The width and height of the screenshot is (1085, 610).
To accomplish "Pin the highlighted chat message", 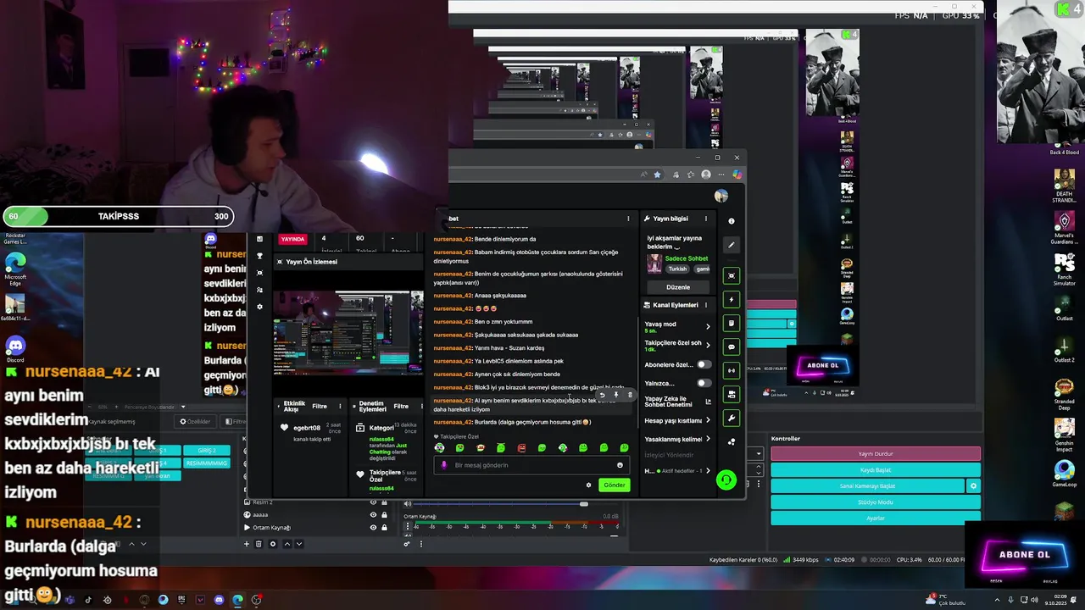I will [x=616, y=395].
